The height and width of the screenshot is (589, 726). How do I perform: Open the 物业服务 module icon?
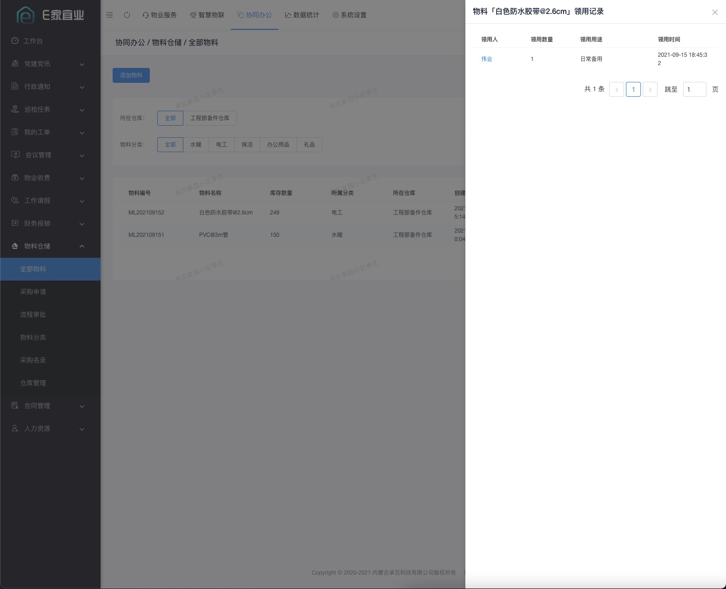[146, 15]
